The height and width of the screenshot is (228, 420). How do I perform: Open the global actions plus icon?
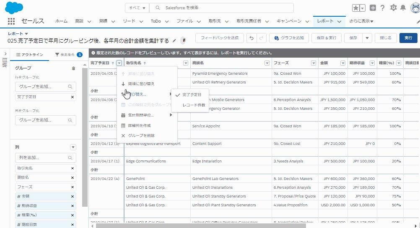point(373,8)
